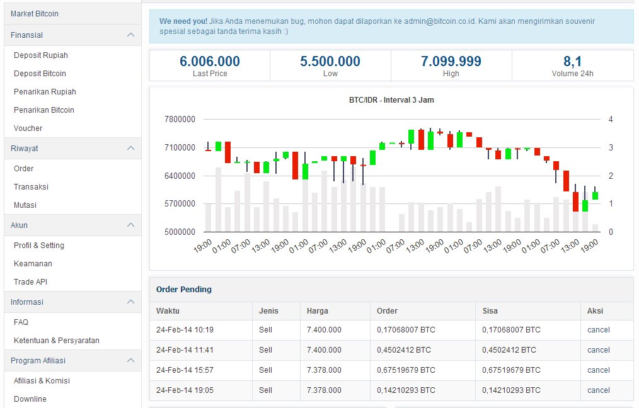Open Afiliasi & Komisi page
The width and height of the screenshot is (639, 408).
42,381
